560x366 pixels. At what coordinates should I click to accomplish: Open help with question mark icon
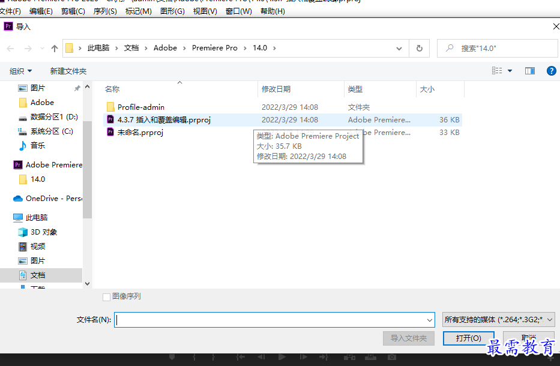click(x=551, y=71)
